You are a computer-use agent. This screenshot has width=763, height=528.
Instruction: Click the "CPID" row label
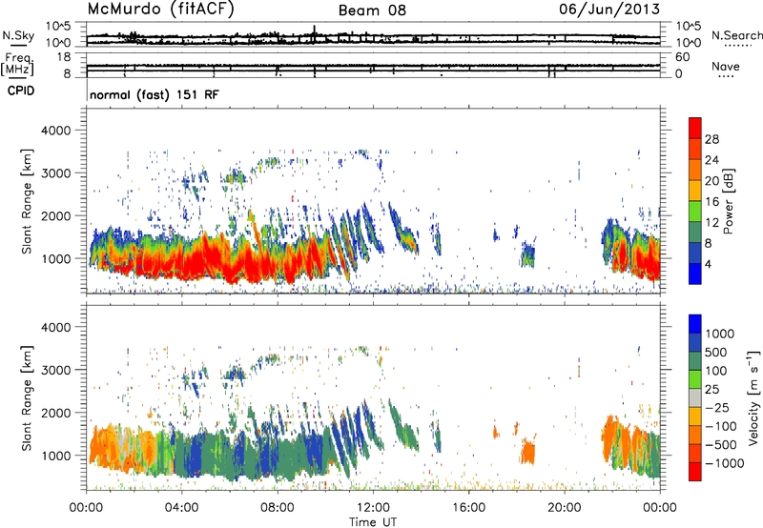click(x=21, y=91)
